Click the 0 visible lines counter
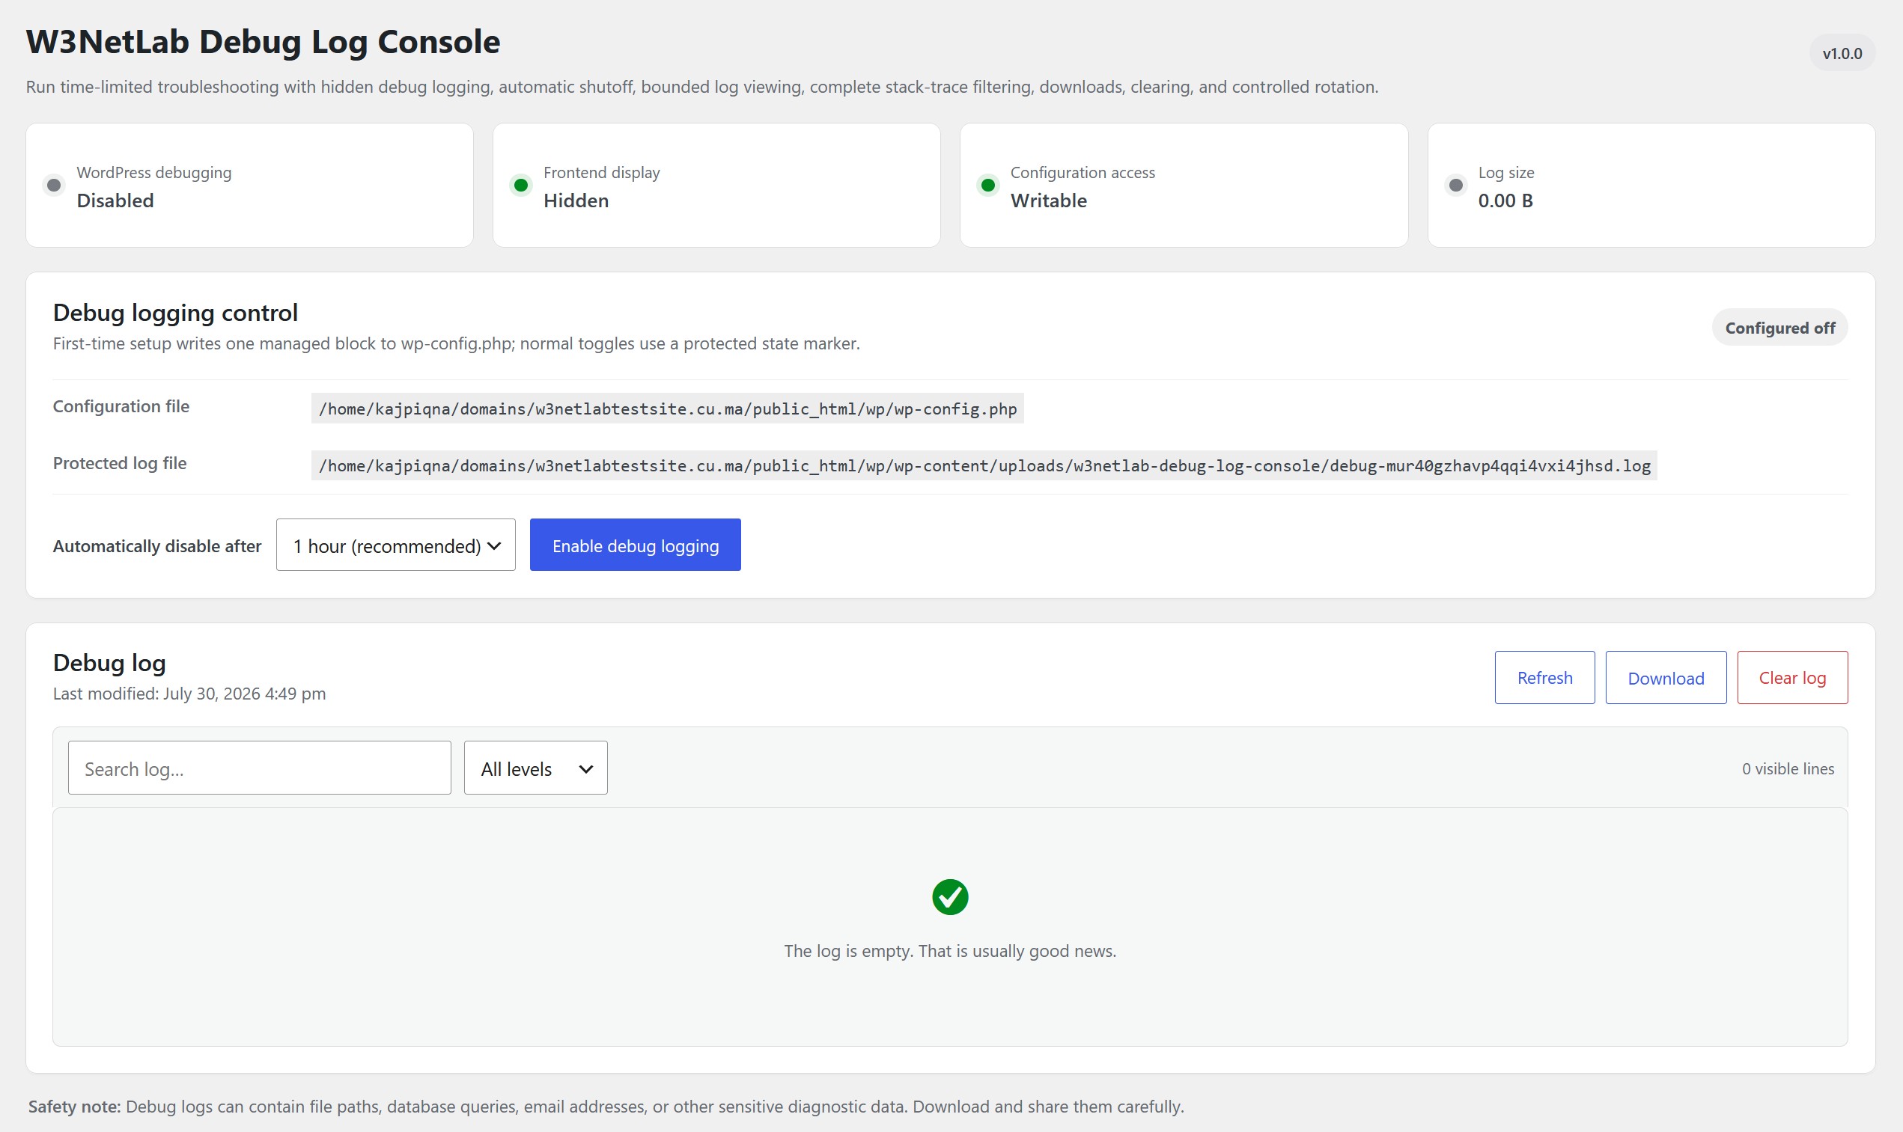The width and height of the screenshot is (1903, 1132). coord(1788,769)
